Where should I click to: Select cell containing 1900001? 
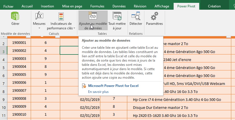pyautogui.click(x=19, y=42)
